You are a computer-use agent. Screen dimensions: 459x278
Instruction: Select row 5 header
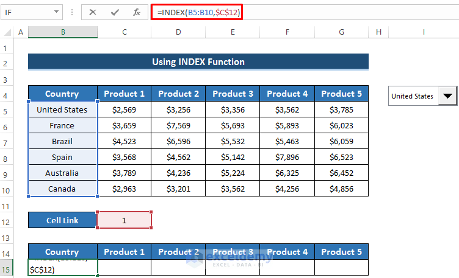[x=8, y=110]
